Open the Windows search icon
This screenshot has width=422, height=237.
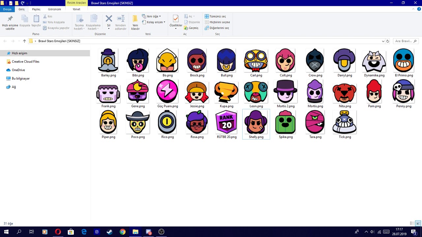(19, 232)
